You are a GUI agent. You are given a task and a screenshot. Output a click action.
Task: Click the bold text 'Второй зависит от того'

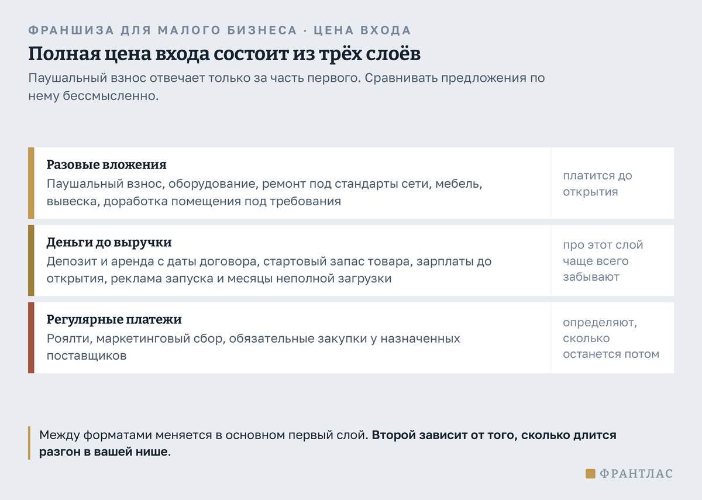pos(328,444)
